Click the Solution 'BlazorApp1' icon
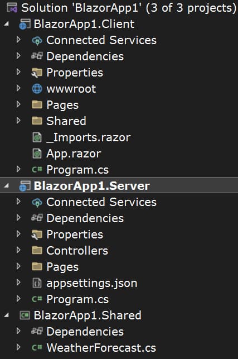The height and width of the screenshot is (359, 238). (x=12, y=7)
